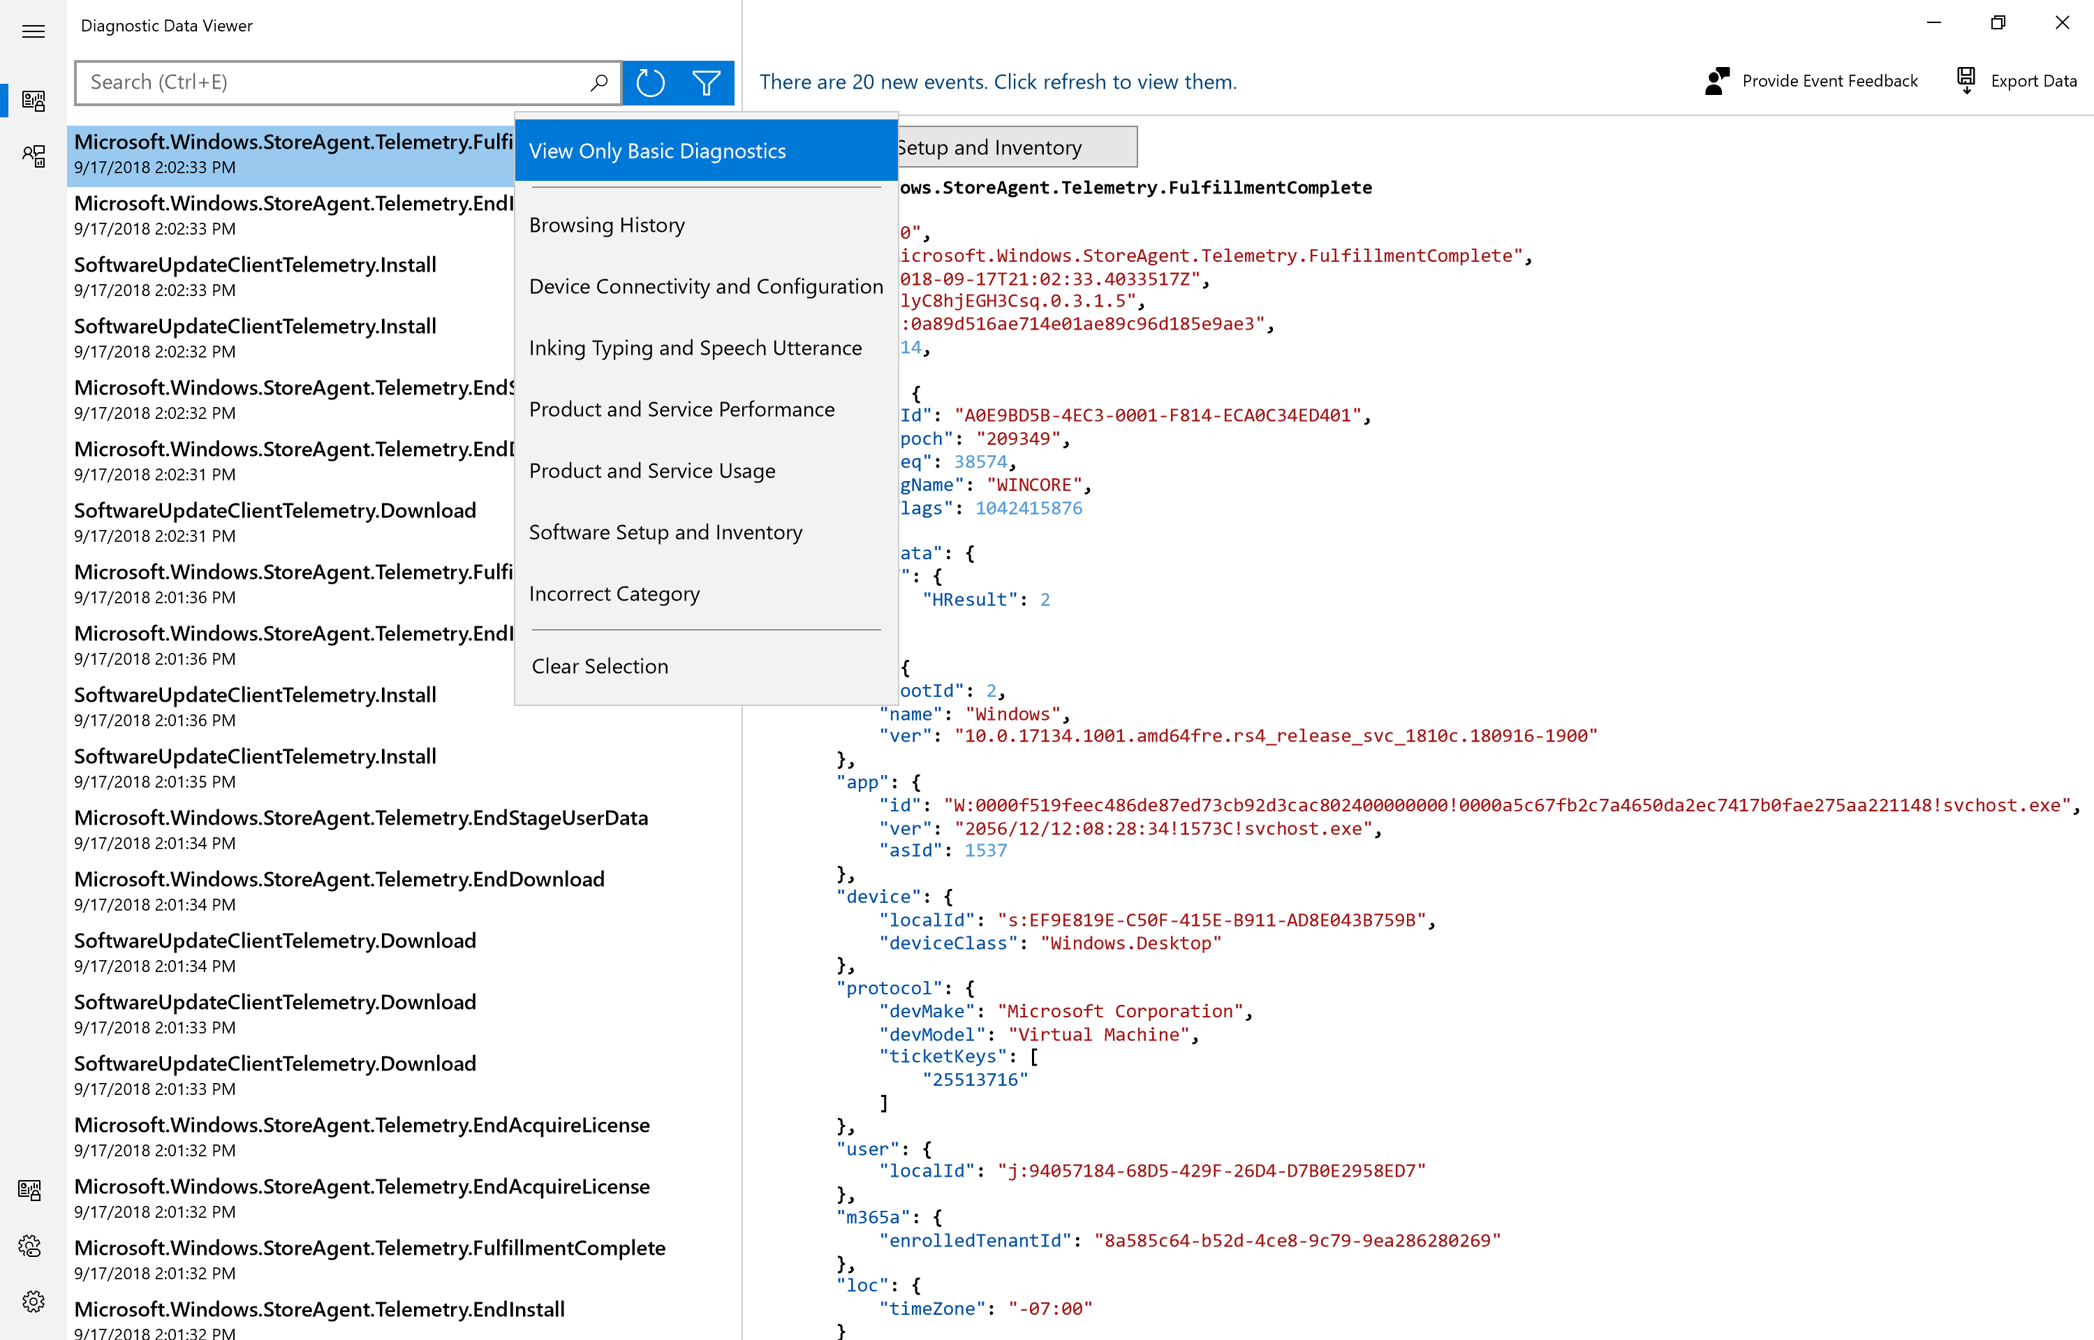This screenshot has height=1340, width=2094.
Task: Choose the Incorrect Category option
Action: [x=614, y=594]
